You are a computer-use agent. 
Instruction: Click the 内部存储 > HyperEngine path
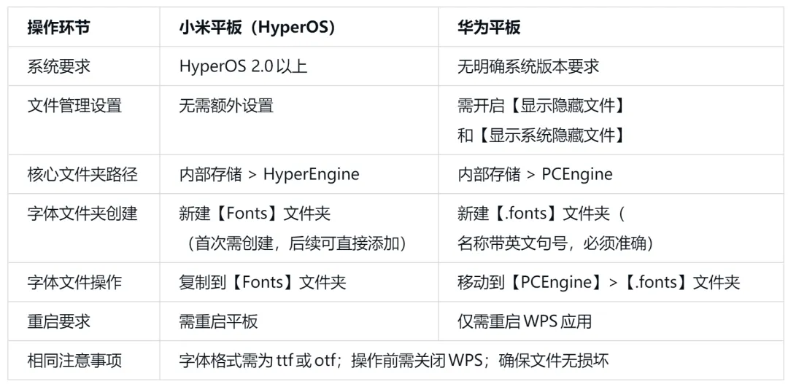[269, 175]
